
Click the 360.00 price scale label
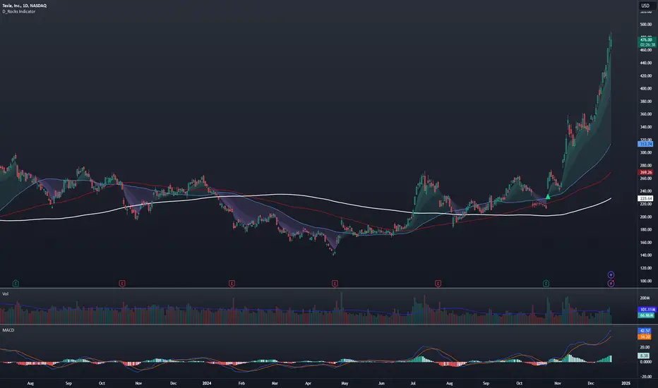click(646, 114)
